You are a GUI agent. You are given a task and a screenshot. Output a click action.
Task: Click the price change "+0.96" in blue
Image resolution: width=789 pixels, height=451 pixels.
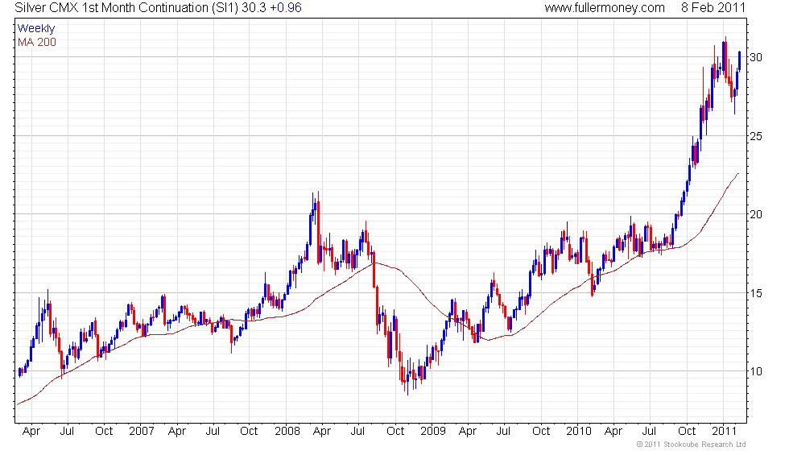point(286,7)
